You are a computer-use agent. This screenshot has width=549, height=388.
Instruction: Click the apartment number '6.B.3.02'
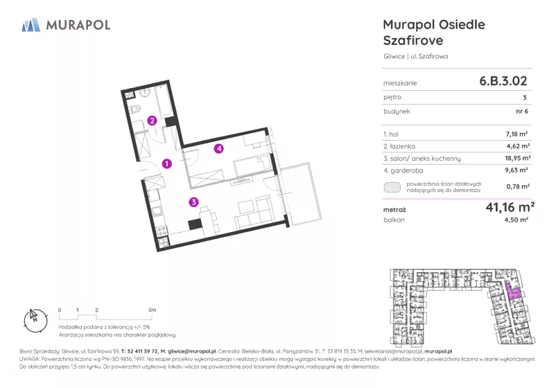503,81
